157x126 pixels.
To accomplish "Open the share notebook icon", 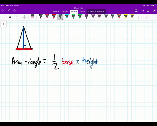I will [x=142, y=11].
